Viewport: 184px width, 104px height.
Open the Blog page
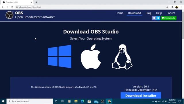tap(148, 13)
